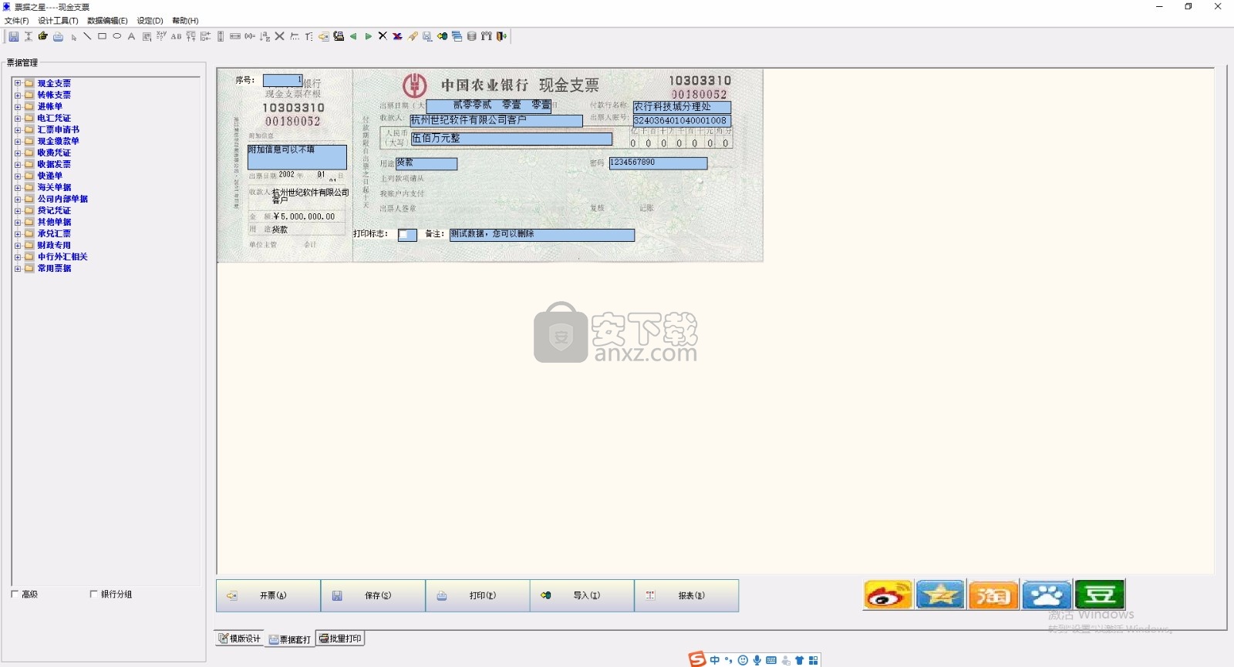Viewport: 1234px width, 667px height.
Task: Click the 附加信息 text box on stub
Action: (x=297, y=156)
